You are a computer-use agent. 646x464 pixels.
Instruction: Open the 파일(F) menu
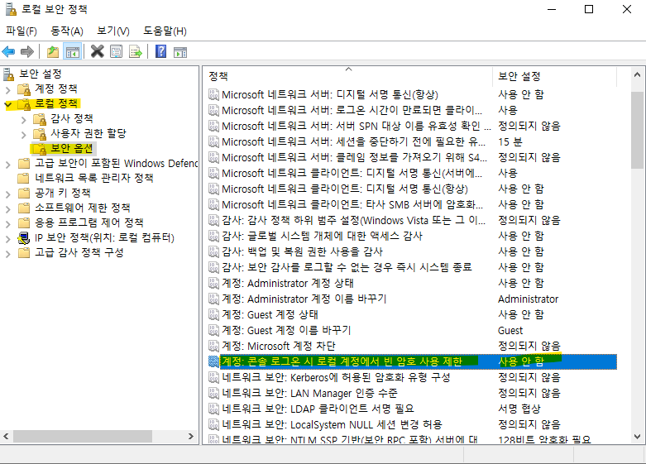click(21, 31)
